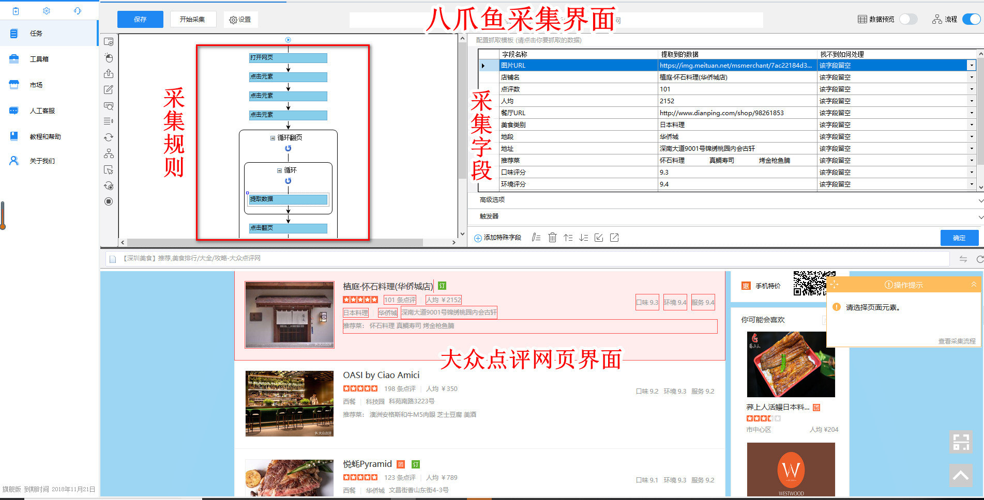Screen dimensions: 984x500
Task: Collapse the 循环翻页 loop box
Action: click(x=273, y=138)
